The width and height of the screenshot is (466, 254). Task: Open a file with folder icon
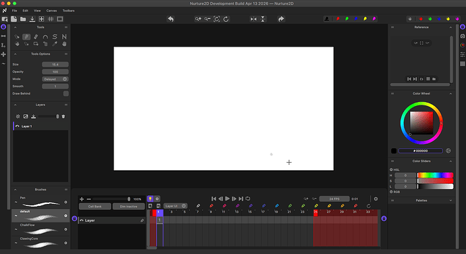(23, 19)
